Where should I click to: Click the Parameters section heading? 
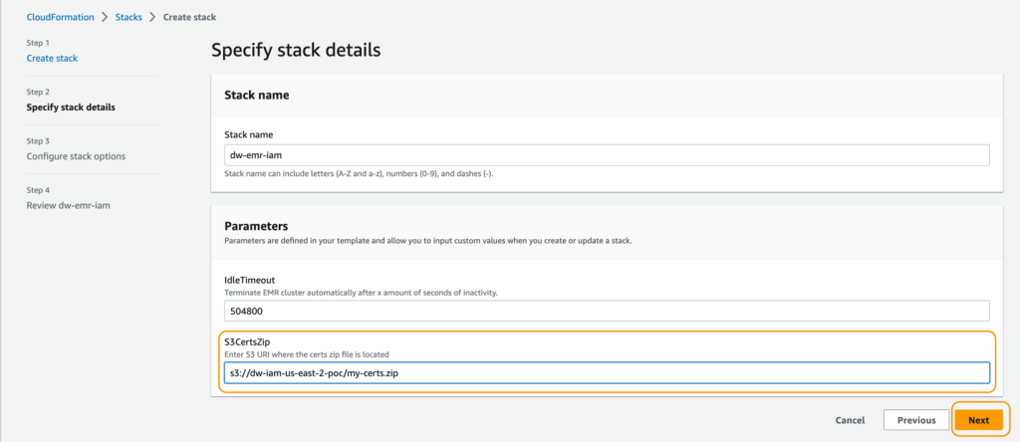click(256, 226)
